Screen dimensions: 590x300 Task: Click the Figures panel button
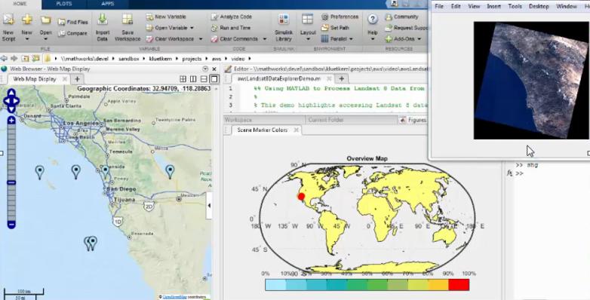point(413,120)
